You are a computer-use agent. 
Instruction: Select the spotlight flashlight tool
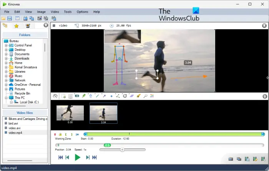[x=139, y=96]
